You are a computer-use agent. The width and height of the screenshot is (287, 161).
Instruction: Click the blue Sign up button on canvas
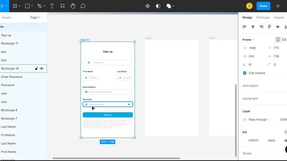108,115
